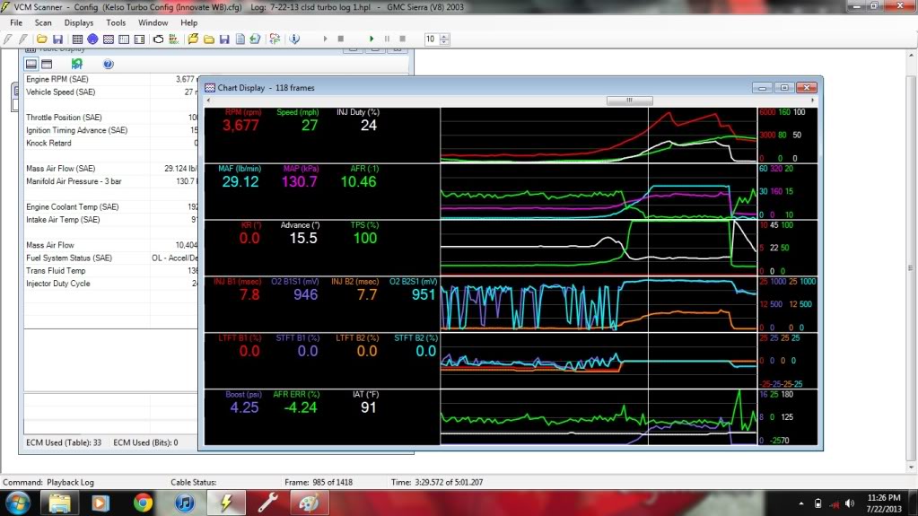Click the export log arrow icon
Image resolution: width=918 pixels, height=516 pixels.
click(255, 39)
